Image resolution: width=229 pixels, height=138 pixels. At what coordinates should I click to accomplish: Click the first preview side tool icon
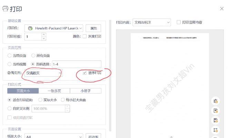pyautogui.click(x=216, y=101)
